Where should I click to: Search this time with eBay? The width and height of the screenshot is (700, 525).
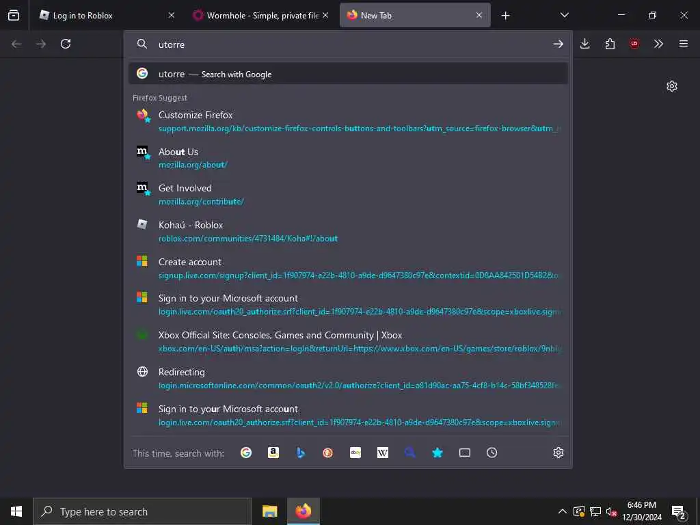coord(355,453)
